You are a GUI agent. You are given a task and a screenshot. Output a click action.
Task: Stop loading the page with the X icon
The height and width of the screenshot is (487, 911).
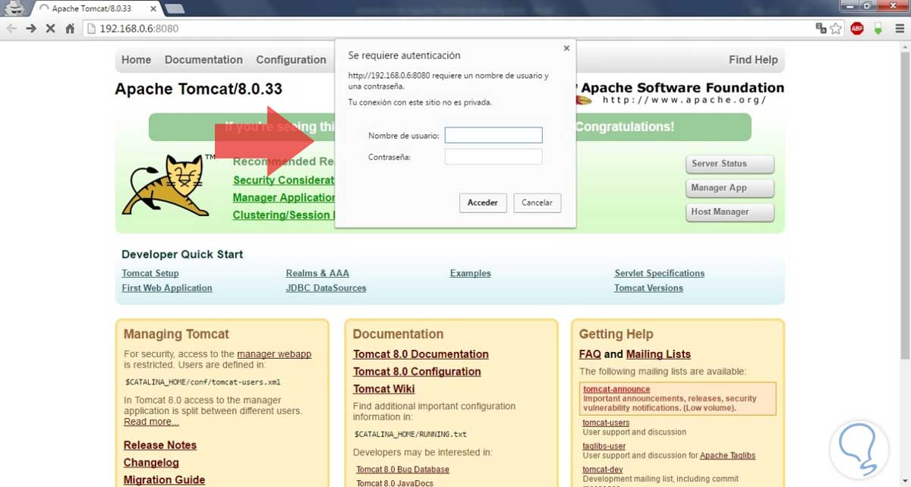point(50,28)
